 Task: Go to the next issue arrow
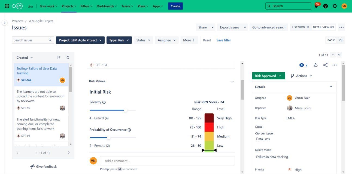pyautogui.click(x=339, y=55)
